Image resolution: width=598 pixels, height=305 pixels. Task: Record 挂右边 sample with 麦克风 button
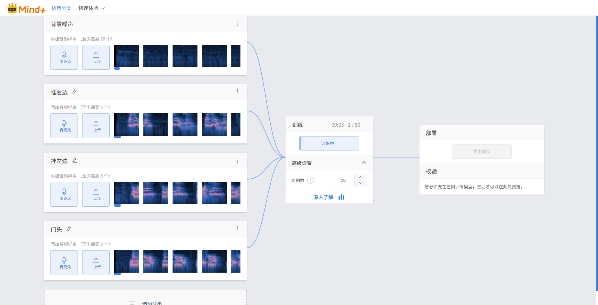coord(64,126)
